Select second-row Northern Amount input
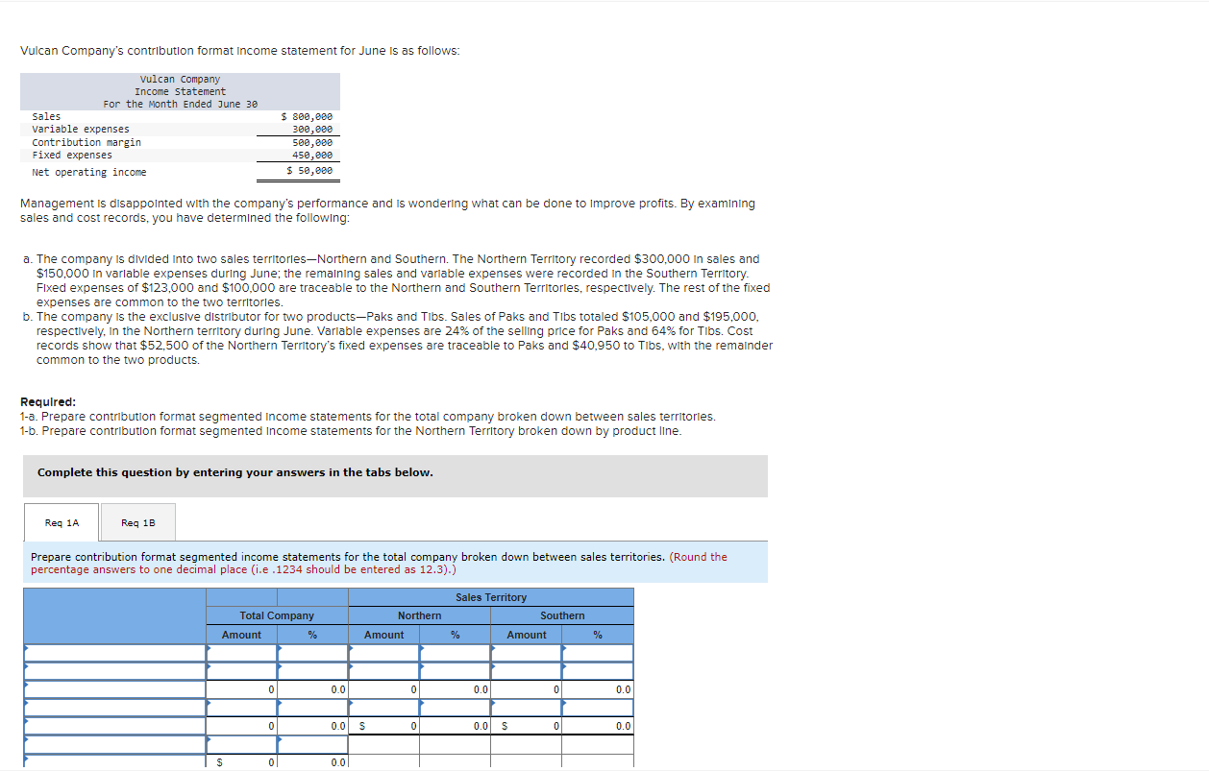Viewport: 1209px width, 771px height. click(x=384, y=671)
